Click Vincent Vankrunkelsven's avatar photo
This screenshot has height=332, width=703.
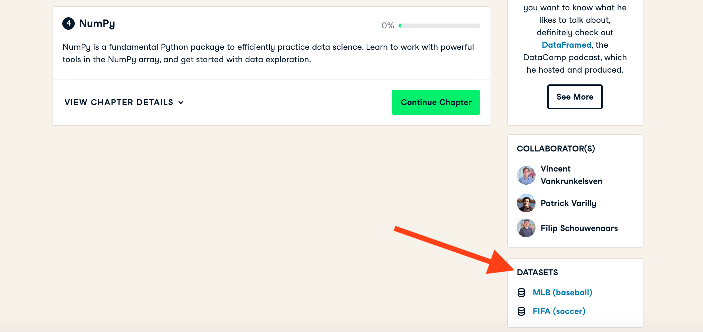point(526,175)
